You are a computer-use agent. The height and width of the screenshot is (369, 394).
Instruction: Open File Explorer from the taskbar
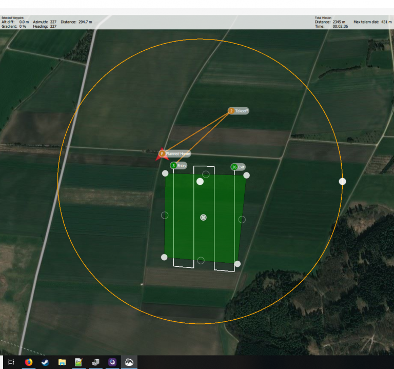(62, 362)
